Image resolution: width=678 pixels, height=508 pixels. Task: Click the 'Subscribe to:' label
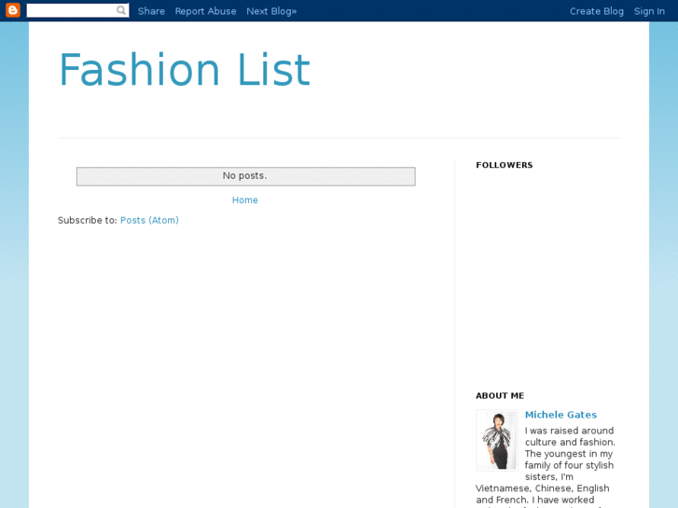[x=88, y=221]
